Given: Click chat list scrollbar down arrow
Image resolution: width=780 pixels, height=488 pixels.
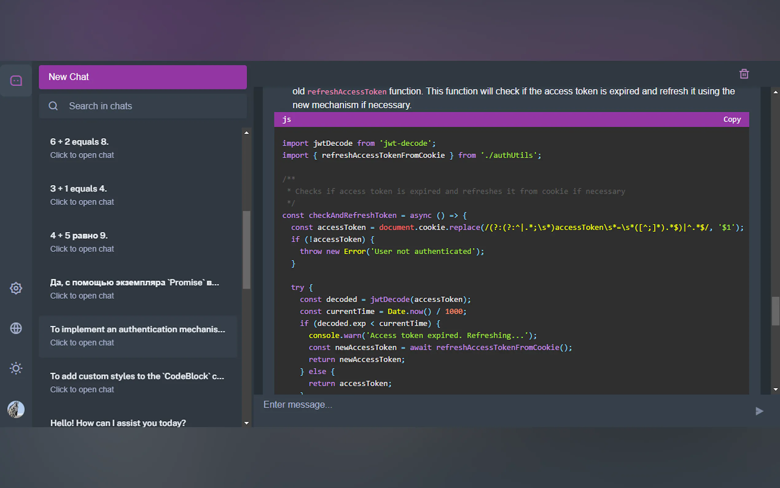Looking at the screenshot, I should 246,423.
